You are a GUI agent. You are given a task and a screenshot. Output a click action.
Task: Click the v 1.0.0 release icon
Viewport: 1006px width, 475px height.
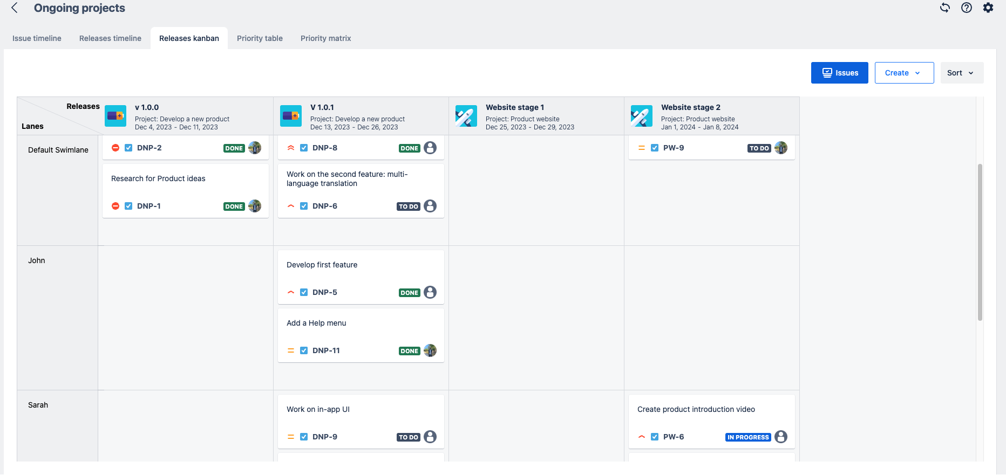[115, 116]
